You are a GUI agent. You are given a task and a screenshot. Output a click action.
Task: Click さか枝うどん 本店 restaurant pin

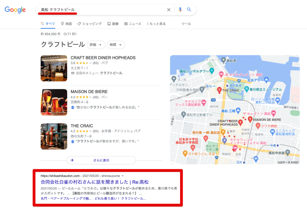click(x=185, y=153)
